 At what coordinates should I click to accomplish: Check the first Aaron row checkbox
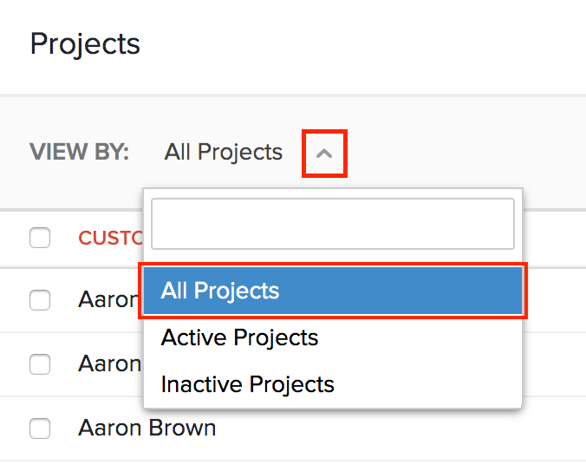pyautogui.click(x=40, y=300)
